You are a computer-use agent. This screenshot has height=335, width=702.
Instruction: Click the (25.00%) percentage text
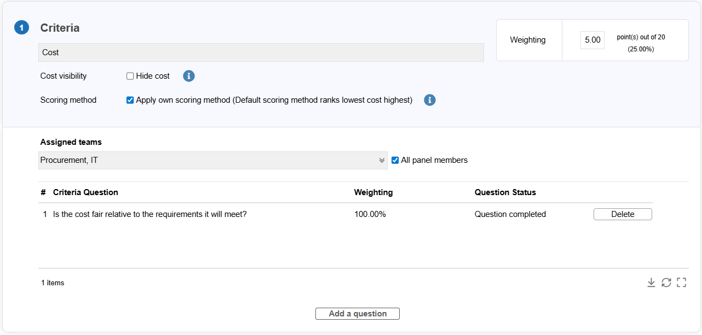click(641, 49)
